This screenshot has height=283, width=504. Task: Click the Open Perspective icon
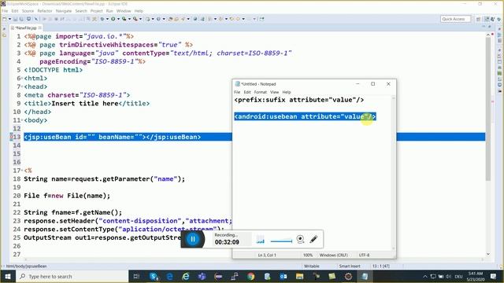tap(478, 19)
